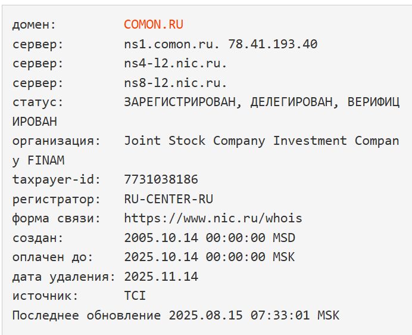Viewport: 412px width, 335px height.
Task: Click the "дата удаления:" field label
Action: tap(64, 277)
